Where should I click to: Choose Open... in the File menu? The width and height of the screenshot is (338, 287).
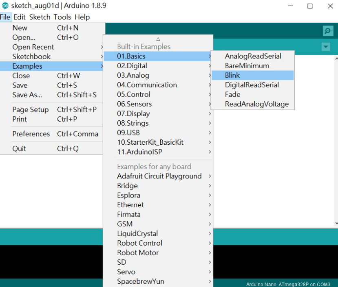pos(51,37)
